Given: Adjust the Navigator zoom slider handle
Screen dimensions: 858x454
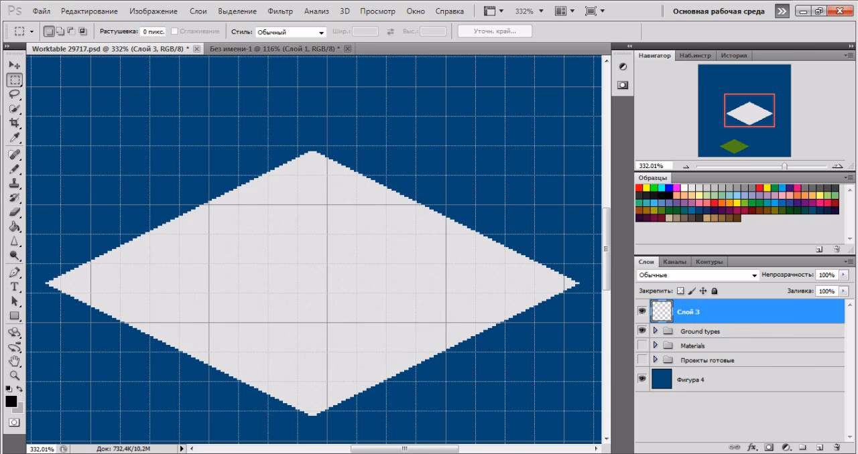Looking at the screenshot, I should tap(784, 166).
